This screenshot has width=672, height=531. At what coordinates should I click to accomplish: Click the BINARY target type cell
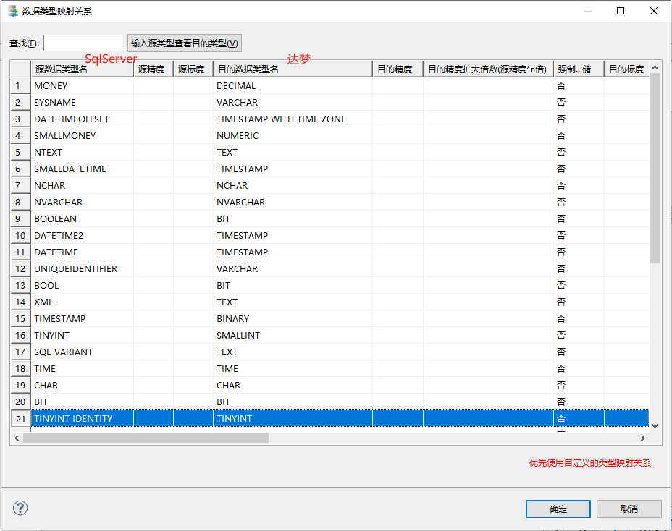tap(293, 318)
